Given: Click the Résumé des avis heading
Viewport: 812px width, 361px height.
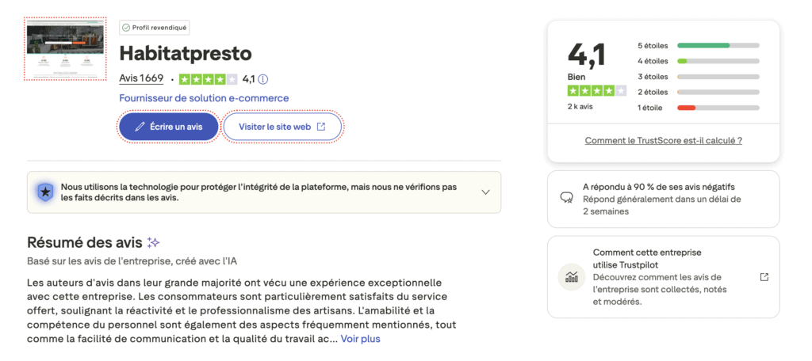Looking at the screenshot, I should click(84, 242).
